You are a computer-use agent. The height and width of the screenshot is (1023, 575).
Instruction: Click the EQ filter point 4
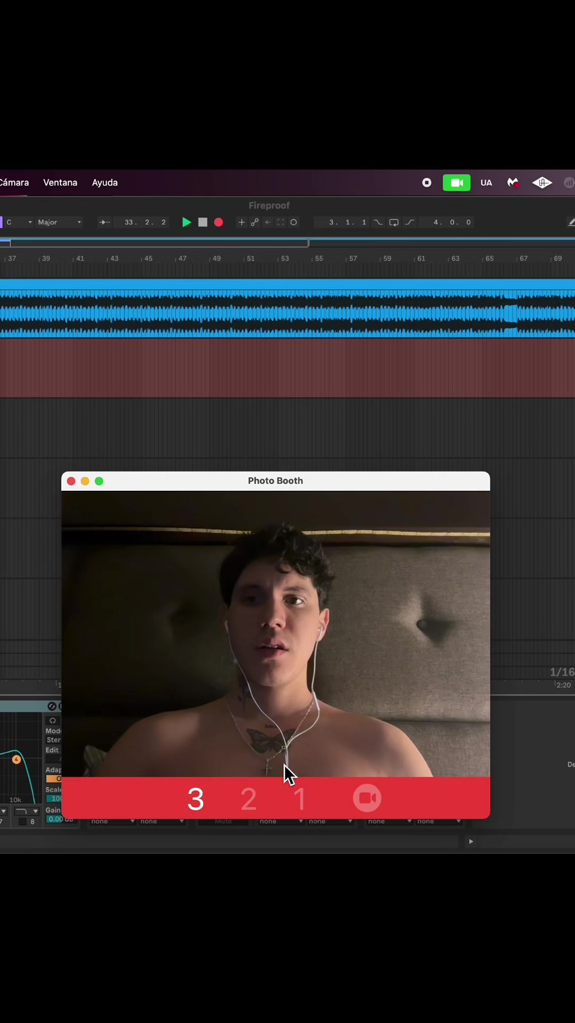17,759
